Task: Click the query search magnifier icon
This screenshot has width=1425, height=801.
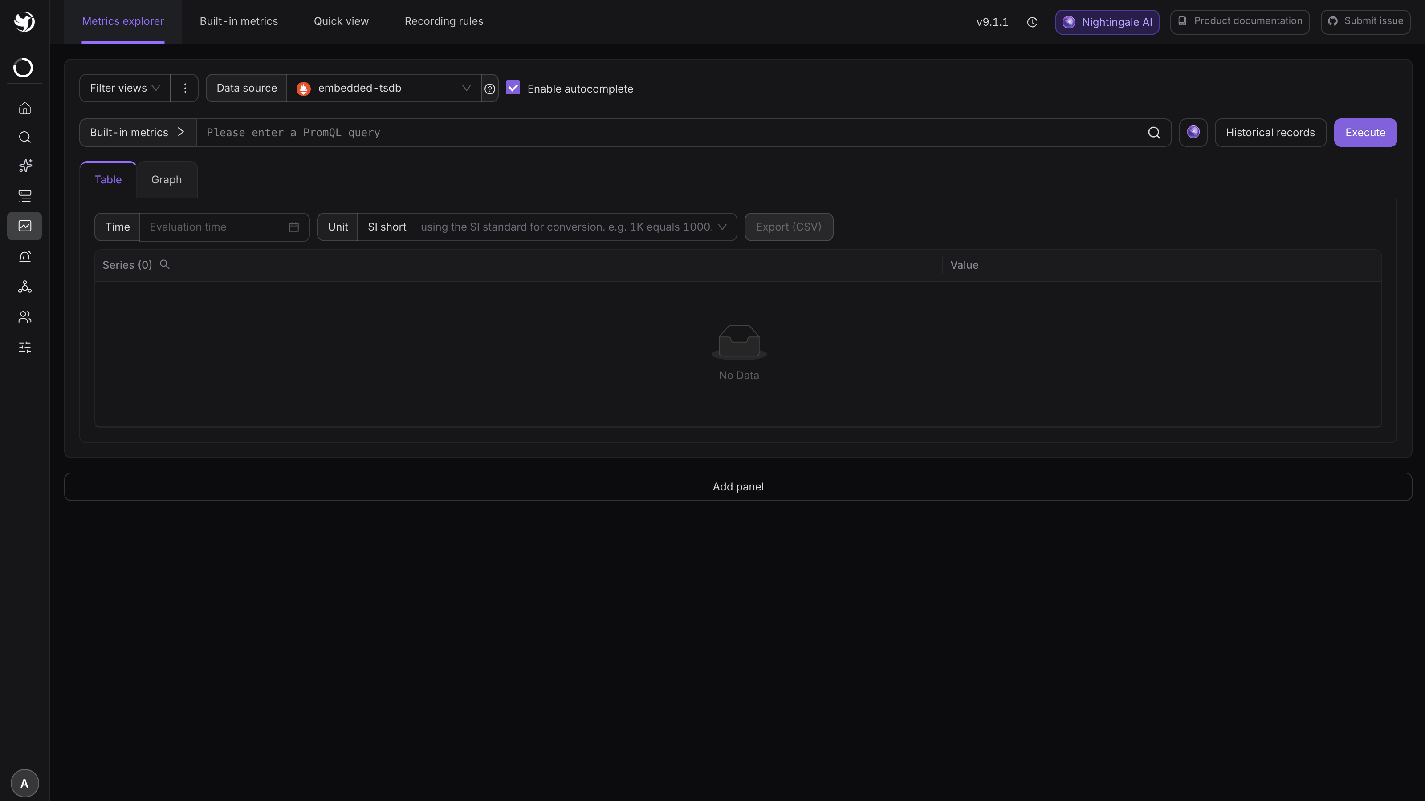Action: click(x=1154, y=133)
